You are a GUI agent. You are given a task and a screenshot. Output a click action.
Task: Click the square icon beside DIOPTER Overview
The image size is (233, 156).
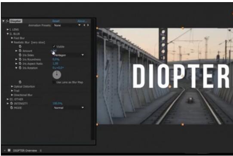(9, 150)
